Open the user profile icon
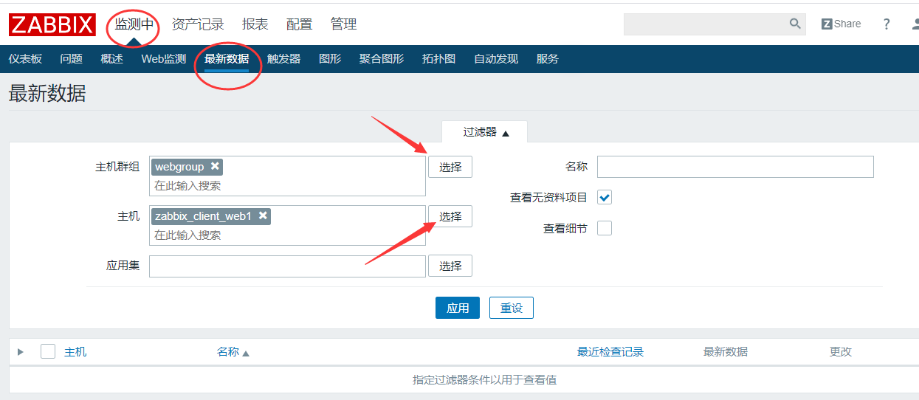This screenshot has height=400, width=919. (915, 24)
